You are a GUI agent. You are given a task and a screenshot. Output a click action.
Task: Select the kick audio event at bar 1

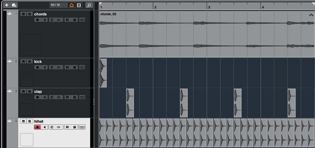click(103, 73)
